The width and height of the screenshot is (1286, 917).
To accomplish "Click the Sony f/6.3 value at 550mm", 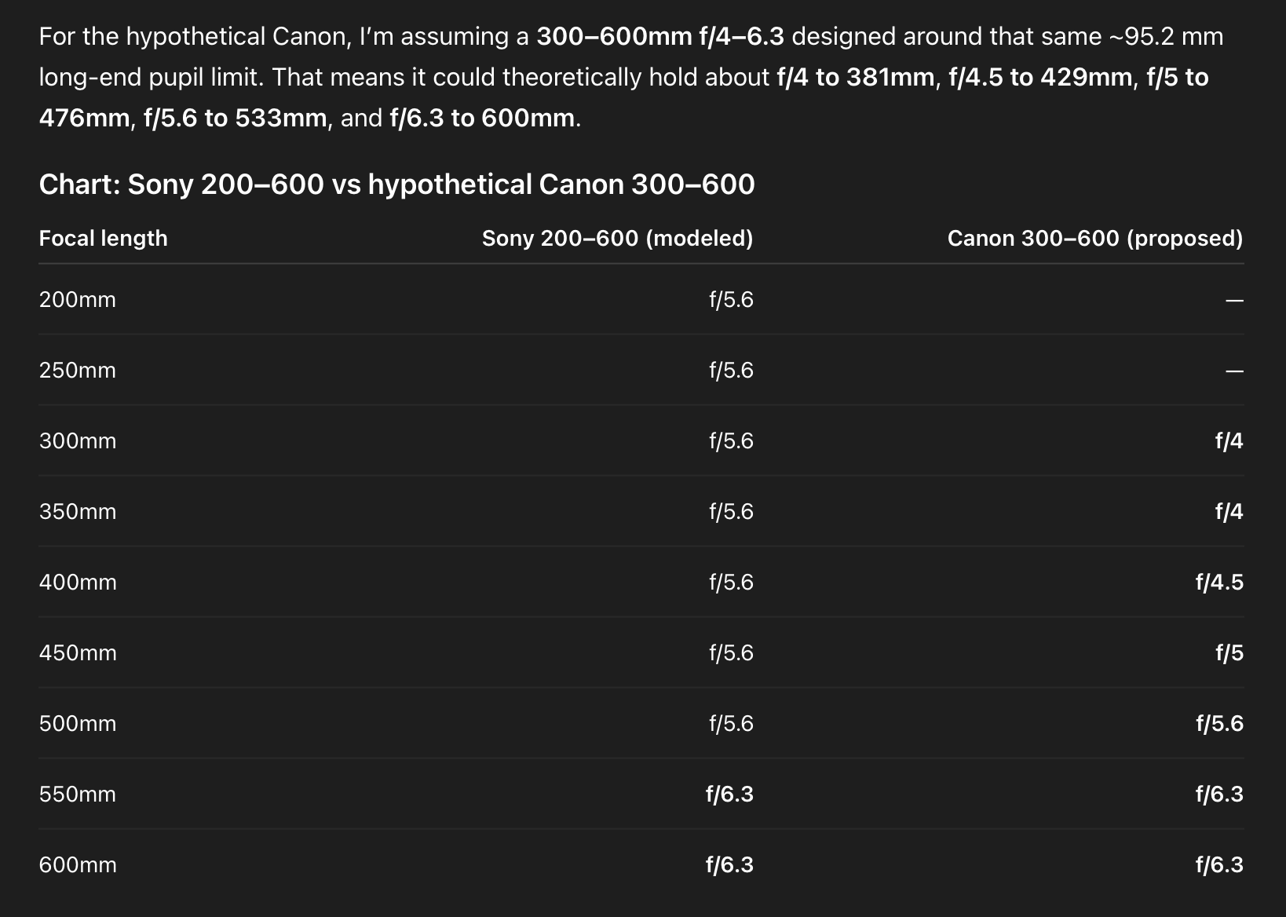I will click(x=729, y=795).
